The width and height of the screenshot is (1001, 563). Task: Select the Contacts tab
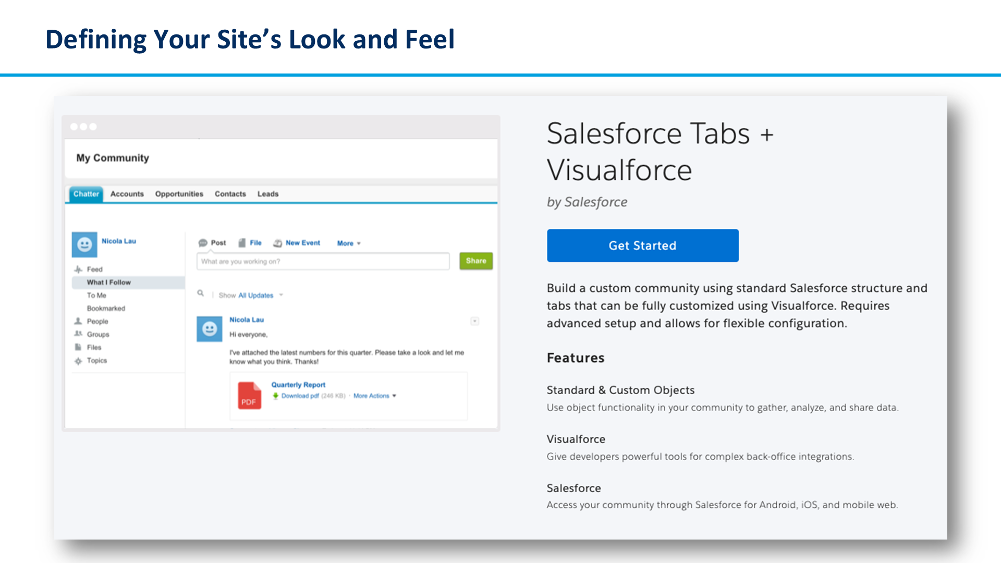click(x=230, y=194)
